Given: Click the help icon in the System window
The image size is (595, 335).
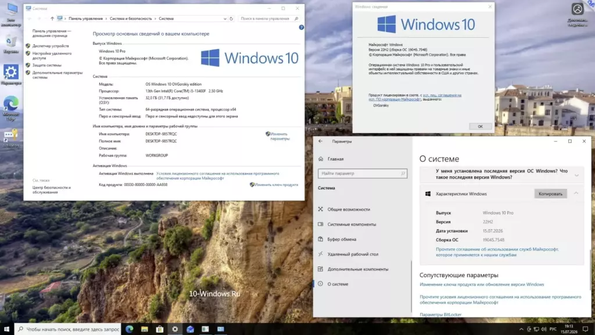Looking at the screenshot, I should tap(302, 27).
